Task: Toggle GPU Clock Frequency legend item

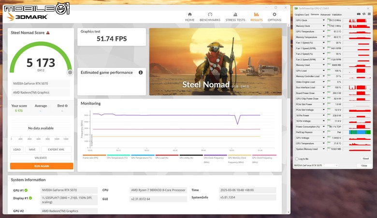Action: (264, 159)
